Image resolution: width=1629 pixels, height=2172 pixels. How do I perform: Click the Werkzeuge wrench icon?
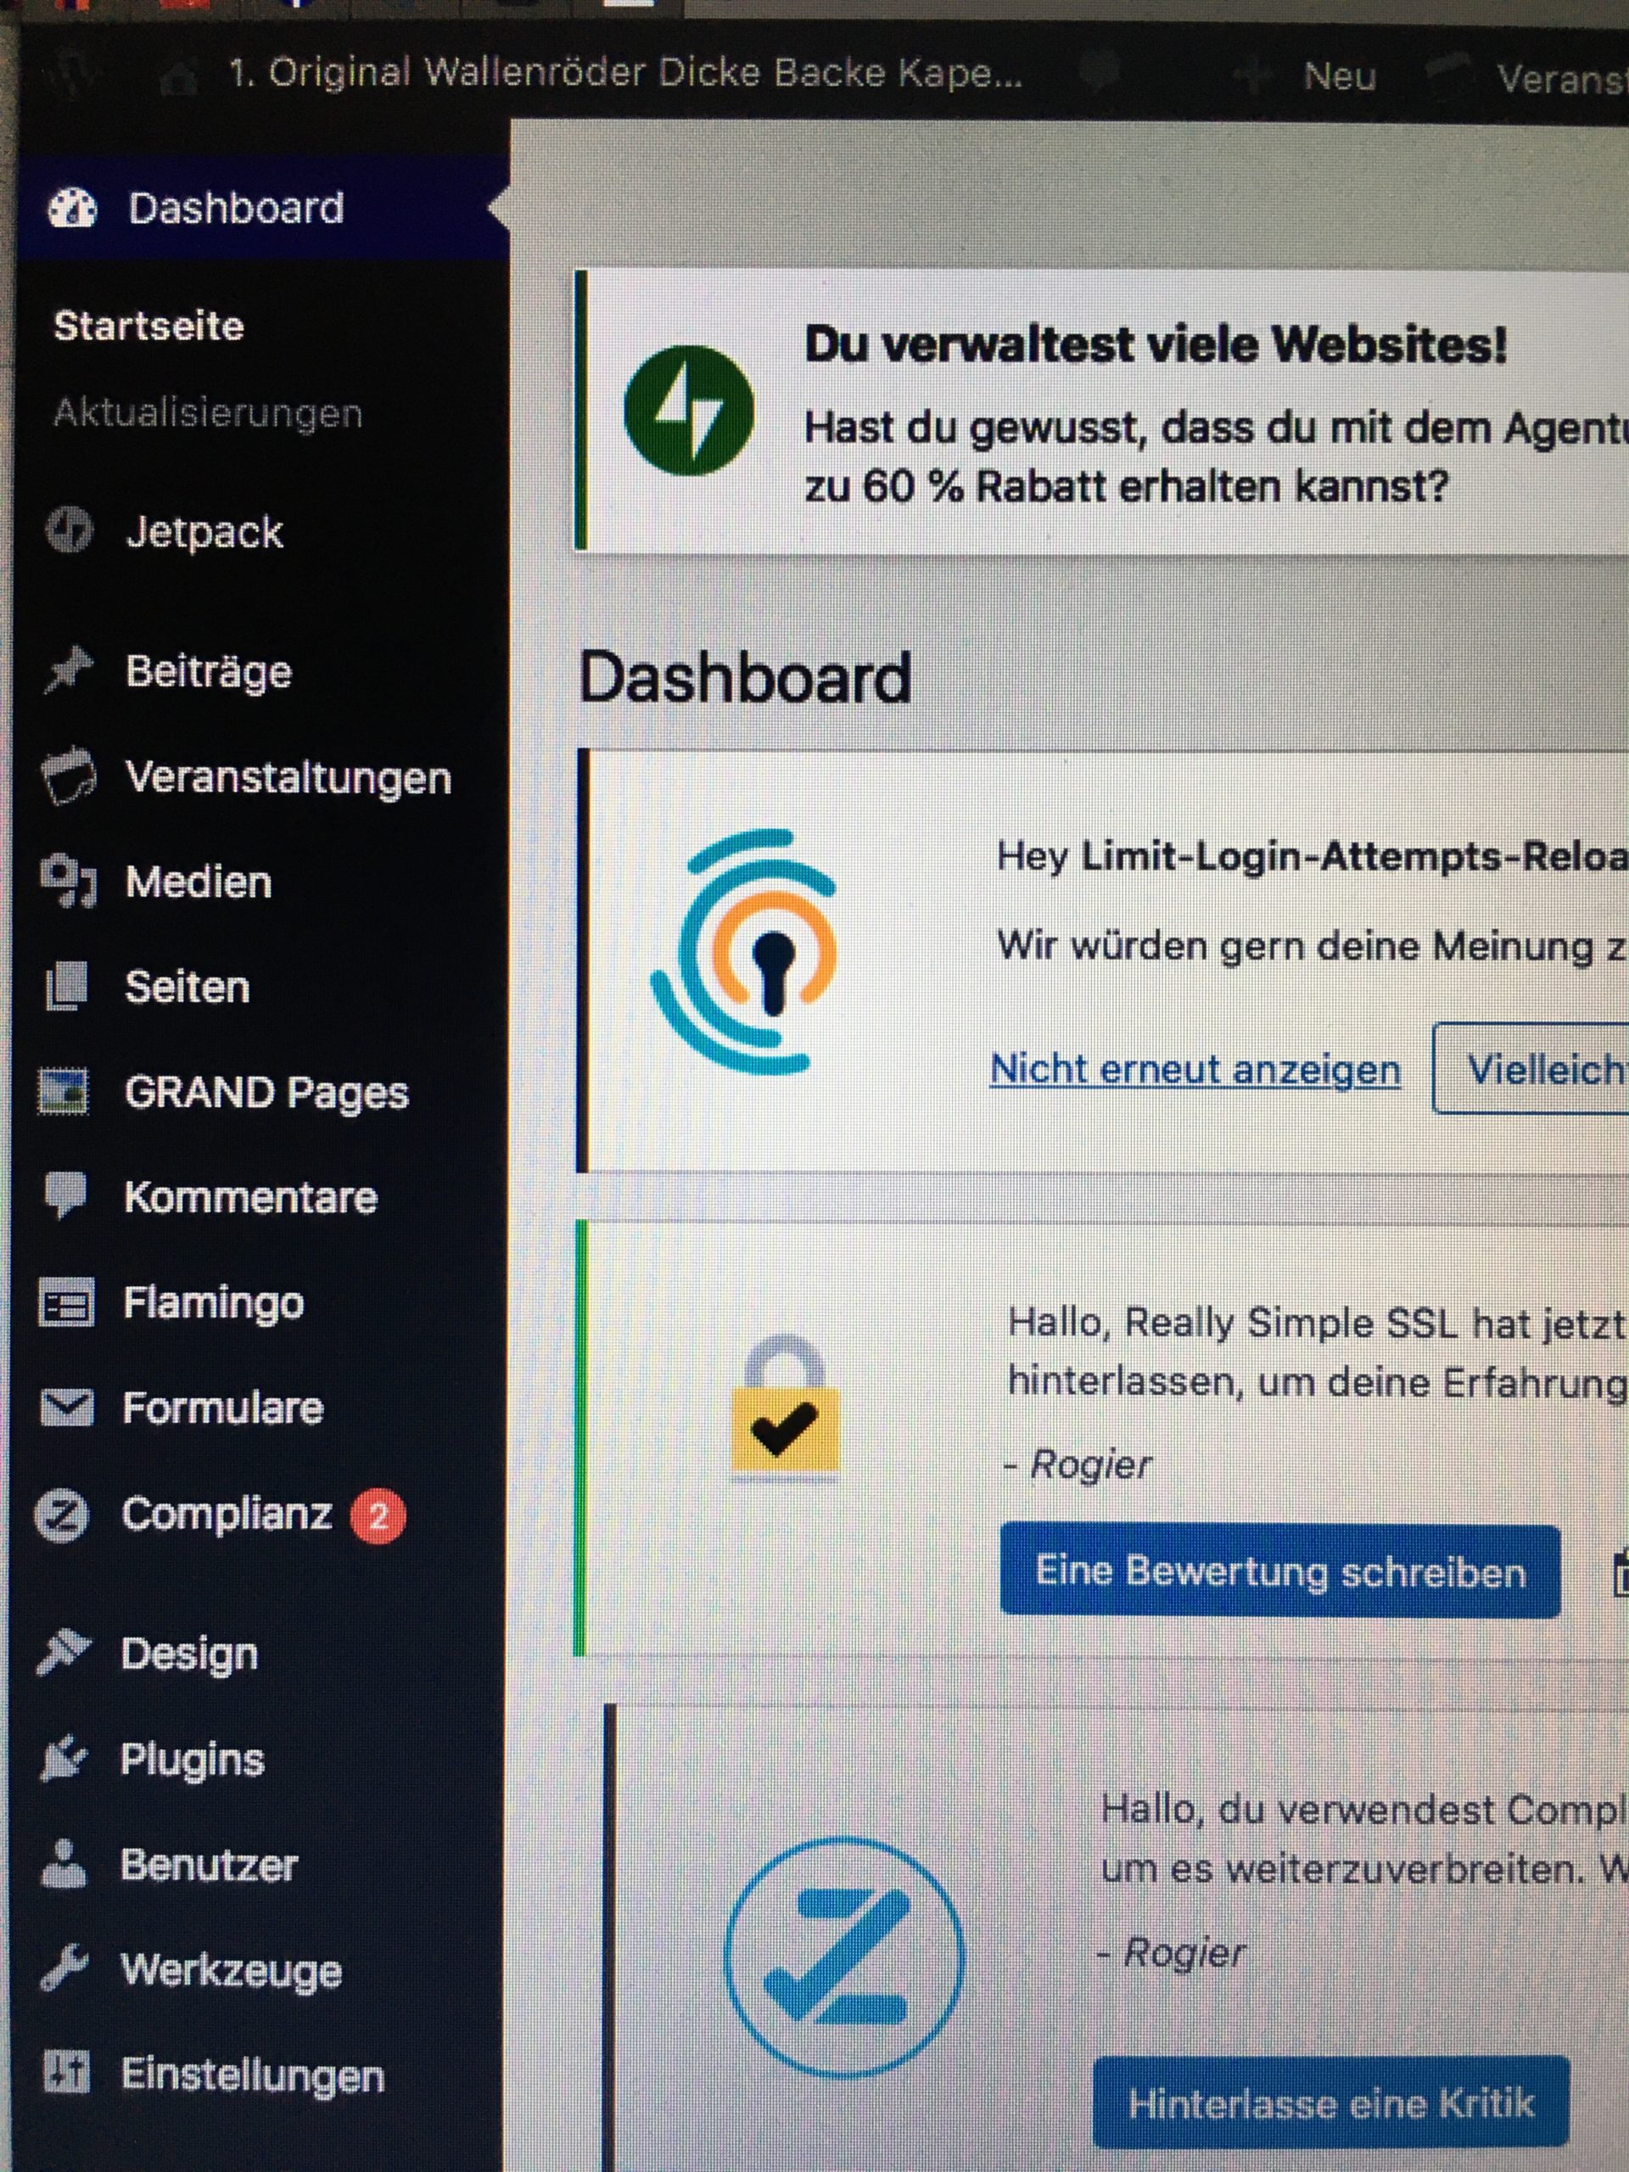coord(64,1968)
